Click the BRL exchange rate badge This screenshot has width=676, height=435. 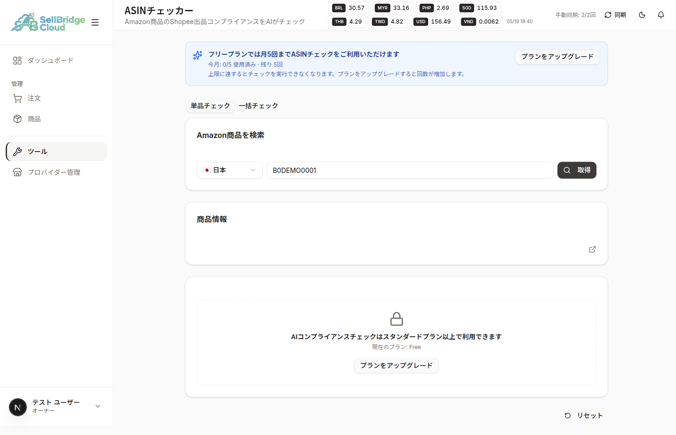coord(348,8)
